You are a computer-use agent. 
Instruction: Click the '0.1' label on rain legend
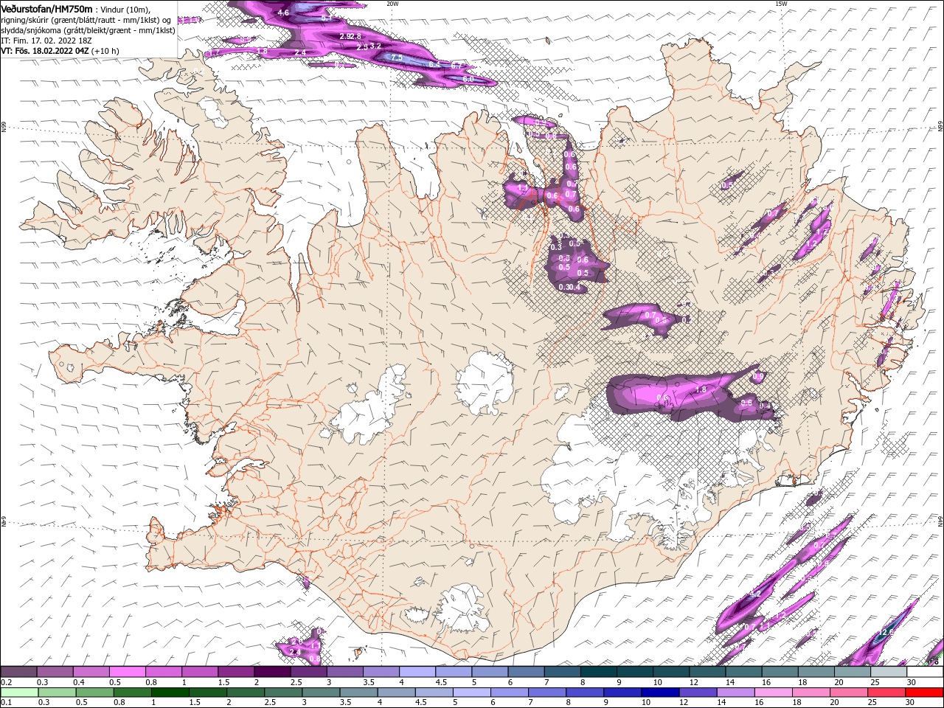5,703
